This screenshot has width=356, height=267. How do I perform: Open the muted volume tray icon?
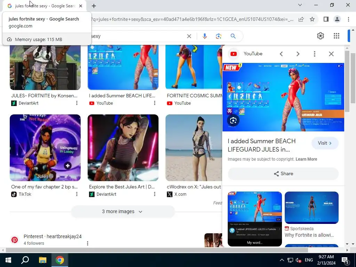pyautogui.click(x=298, y=260)
